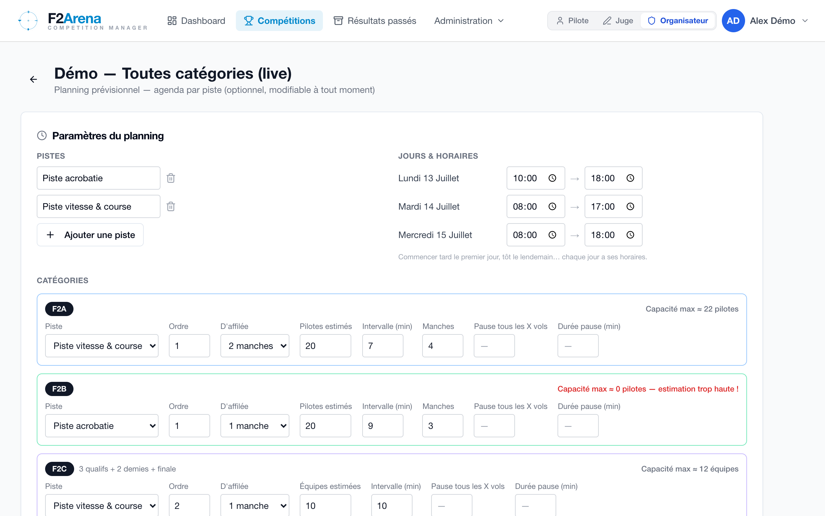The image size is (825, 516).
Task: Click F2A Pilotes estimés field
Action: point(325,346)
